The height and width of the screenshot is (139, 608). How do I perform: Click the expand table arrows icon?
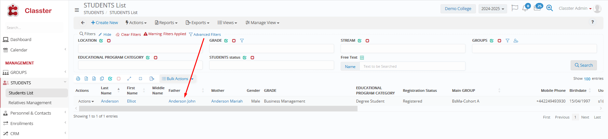point(129,79)
